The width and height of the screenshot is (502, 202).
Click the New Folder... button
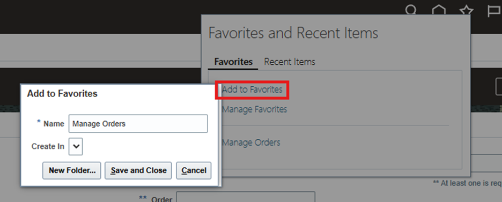point(72,170)
